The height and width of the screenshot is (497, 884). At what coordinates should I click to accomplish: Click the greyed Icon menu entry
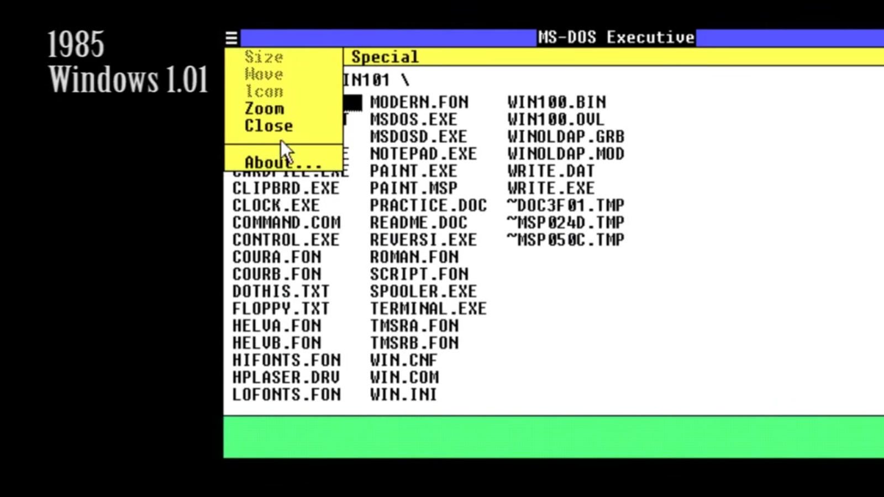click(265, 91)
